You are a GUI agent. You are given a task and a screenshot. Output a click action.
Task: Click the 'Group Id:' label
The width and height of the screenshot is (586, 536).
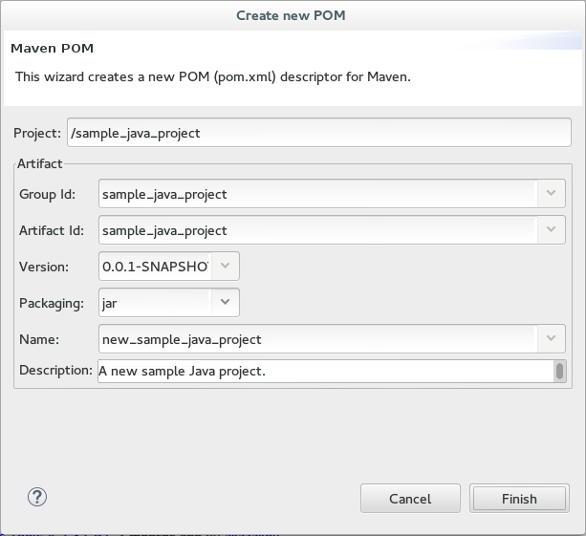[47, 194]
